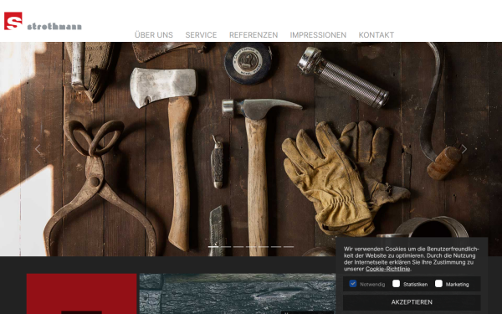
Task: Open the IMPRESSIONEN menu item
Action: [x=318, y=34]
